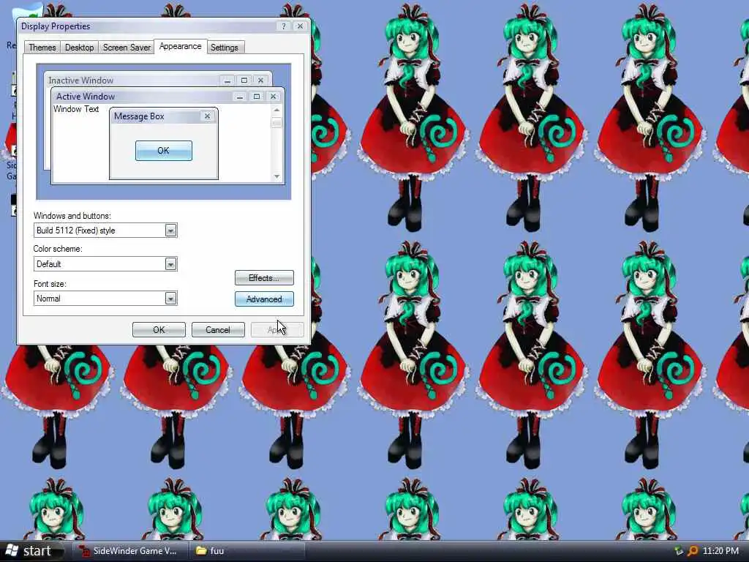Open the fuu folder taskbar item
This screenshot has width=749, height=562.
point(246,551)
